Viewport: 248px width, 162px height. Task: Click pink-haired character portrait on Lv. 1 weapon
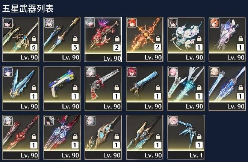tap(173, 121)
